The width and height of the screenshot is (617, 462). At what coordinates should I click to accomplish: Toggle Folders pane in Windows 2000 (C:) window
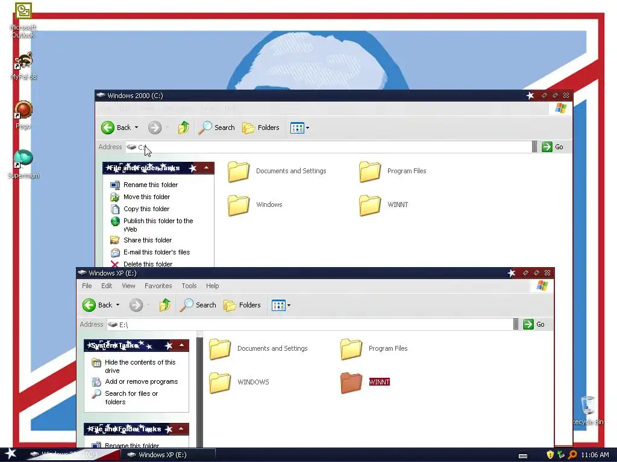click(x=260, y=128)
